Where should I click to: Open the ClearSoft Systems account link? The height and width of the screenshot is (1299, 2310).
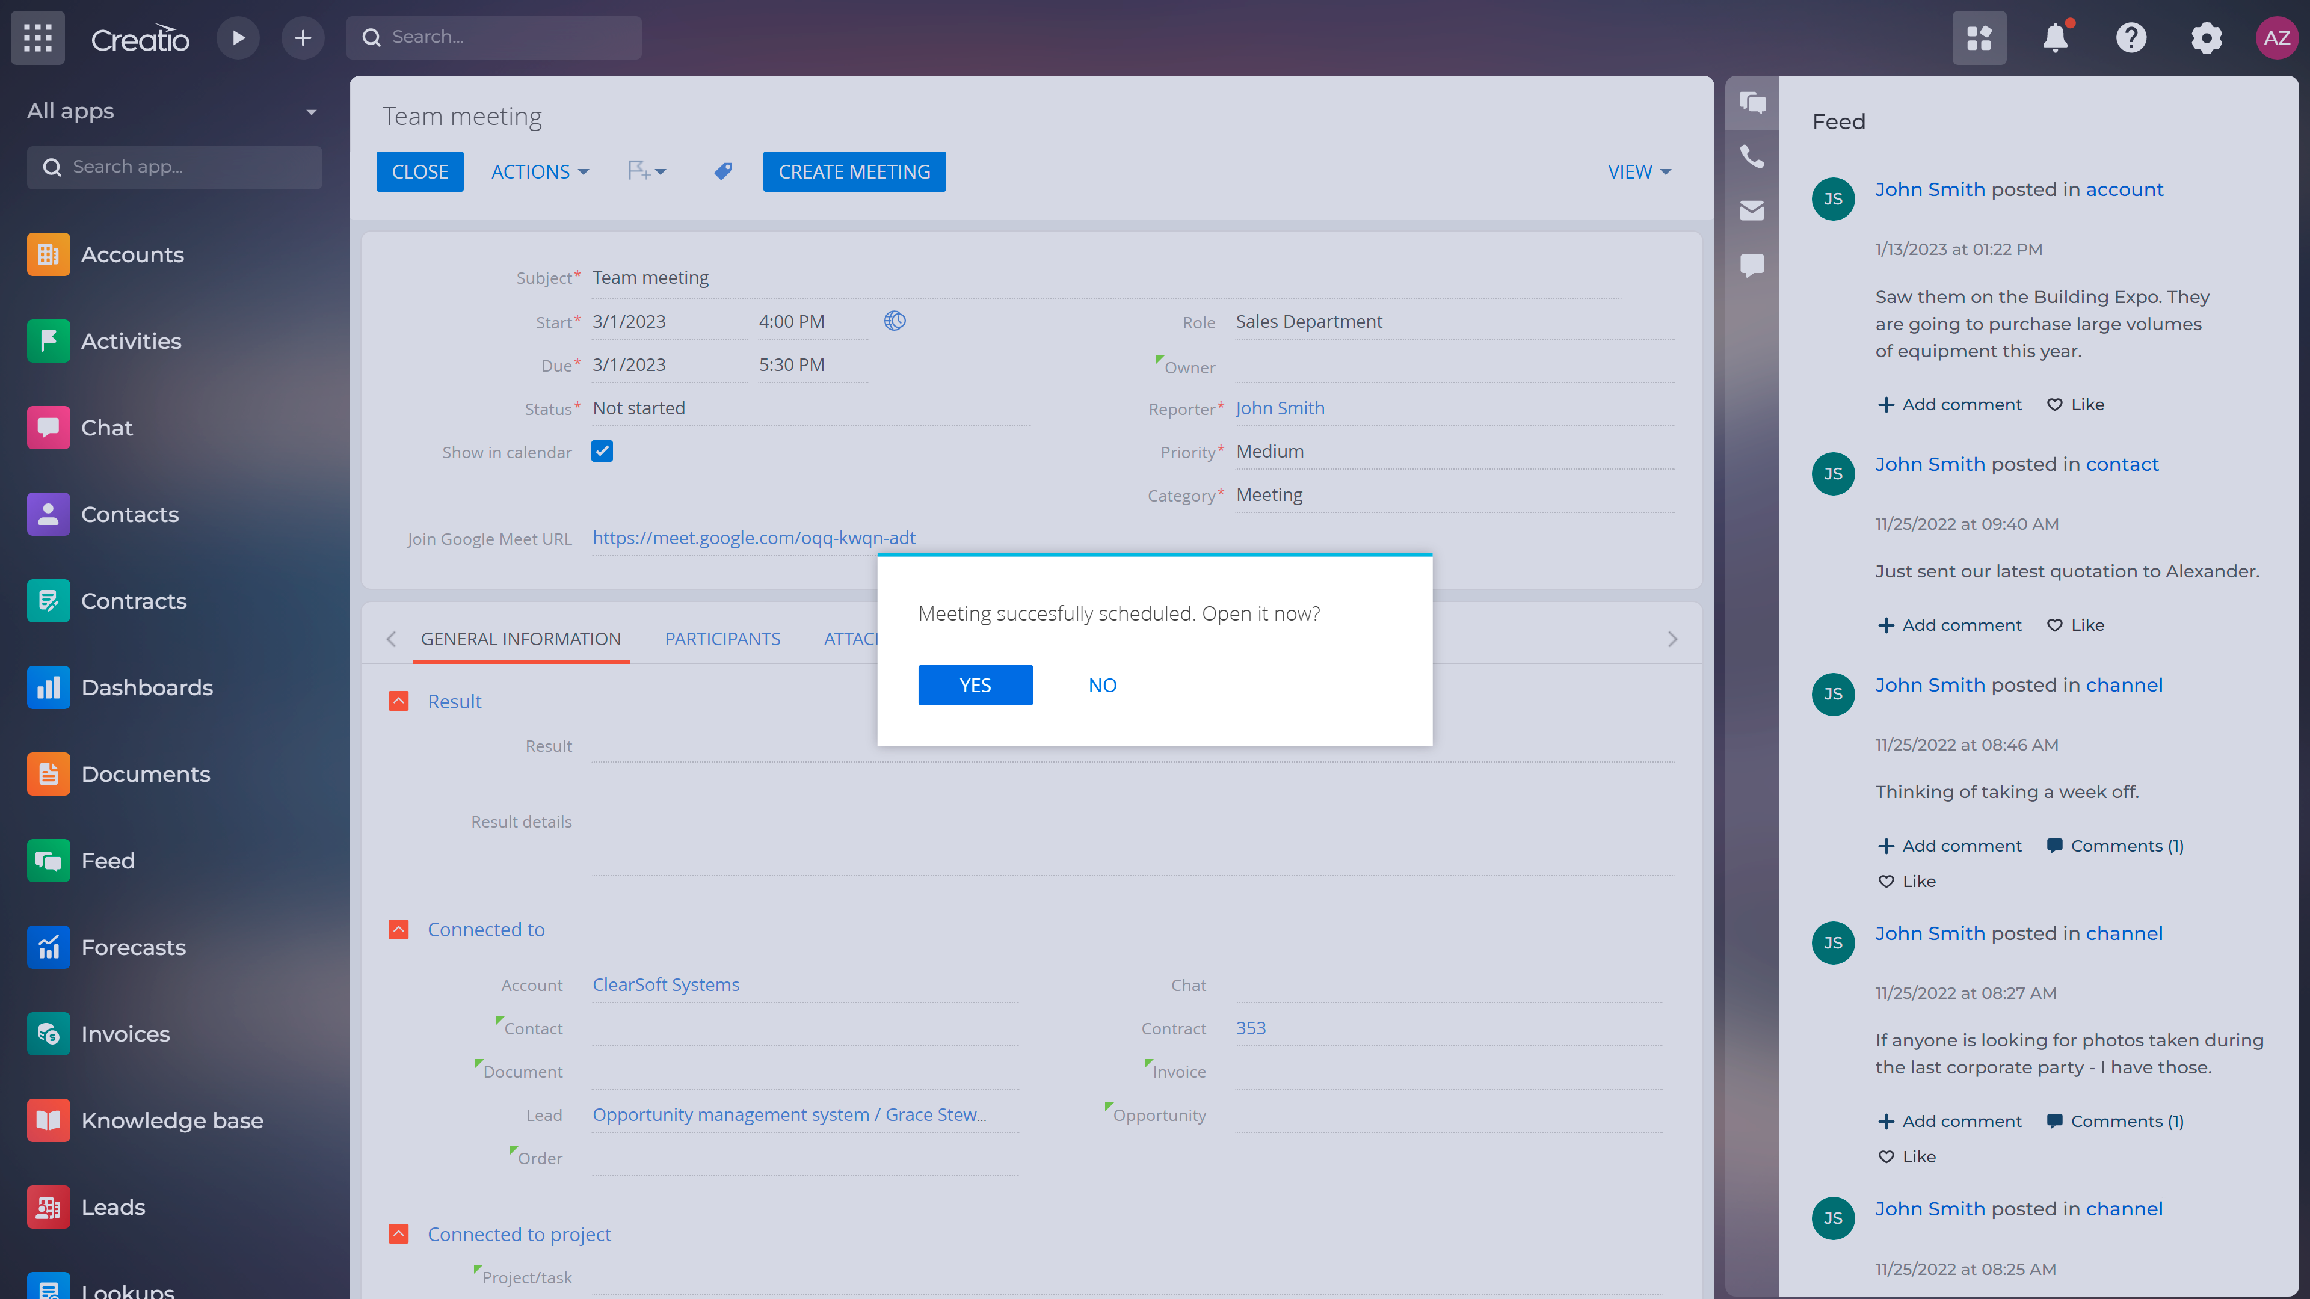[x=665, y=984]
